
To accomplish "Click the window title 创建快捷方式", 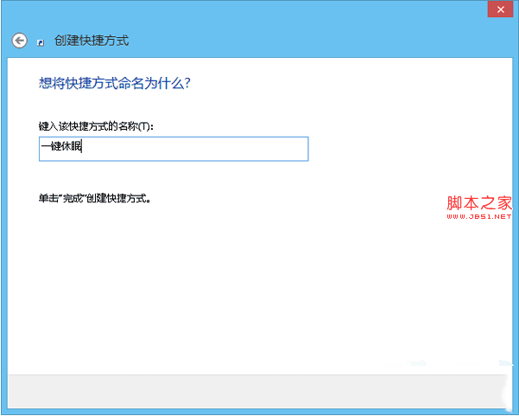I will 92,41.
